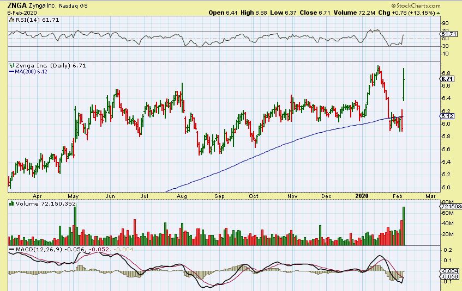Click the 61.71 RSI value tag on the right axis
This screenshot has width=462, height=291.
(449, 34)
